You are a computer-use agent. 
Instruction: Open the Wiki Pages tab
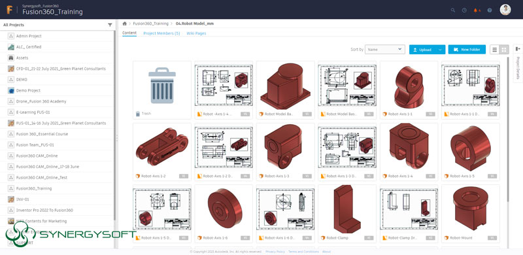tap(196, 33)
